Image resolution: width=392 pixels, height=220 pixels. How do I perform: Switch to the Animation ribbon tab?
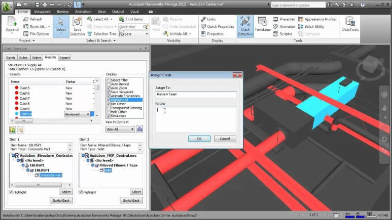pyautogui.click(x=83, y=12)
